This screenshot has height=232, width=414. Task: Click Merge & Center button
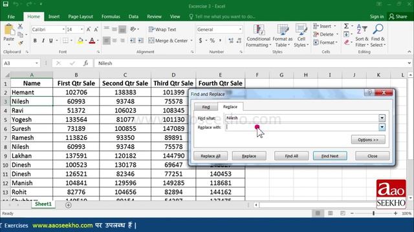point(168,41)
